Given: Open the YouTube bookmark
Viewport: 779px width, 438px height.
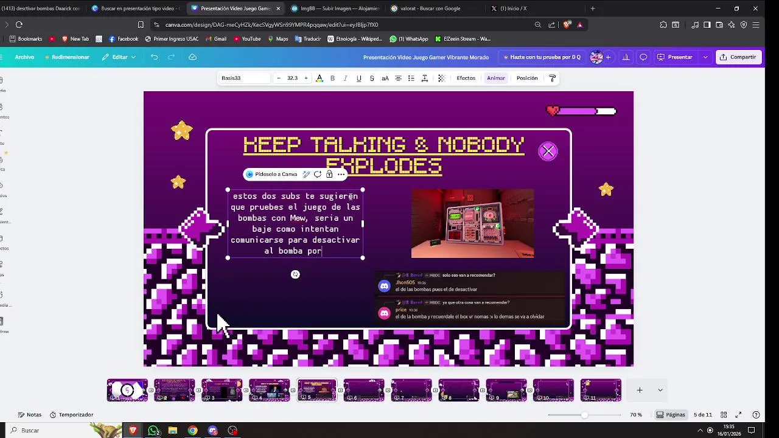Looking at the screenshot, I should coord(246,39).
